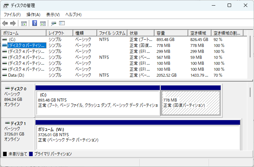The width and height of the screenshot is (254, 167).
Task: Click the disk connection settings toolbar icon
Action: tap(54, 23)
